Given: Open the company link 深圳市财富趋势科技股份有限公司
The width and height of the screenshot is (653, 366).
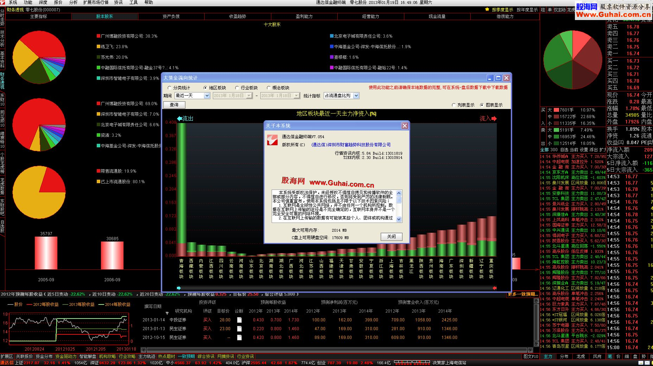Looking at the screenshot, I should [351, 145].
